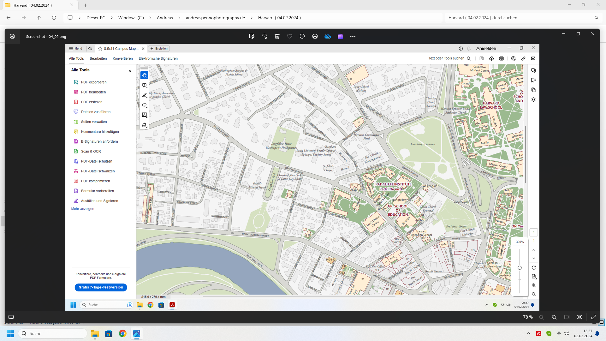This screenshot has height=341, width=606.
Task: Click Menü button in the Acrobat screenshot
Action: (76, 48)
